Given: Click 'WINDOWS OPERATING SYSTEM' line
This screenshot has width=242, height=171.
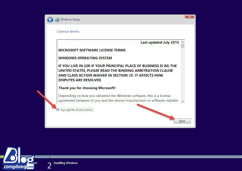Looking at the screenshot, I should coord(85,58).
